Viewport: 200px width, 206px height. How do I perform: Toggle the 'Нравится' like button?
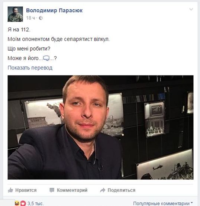pyautogui.click(x=22, y=190)
